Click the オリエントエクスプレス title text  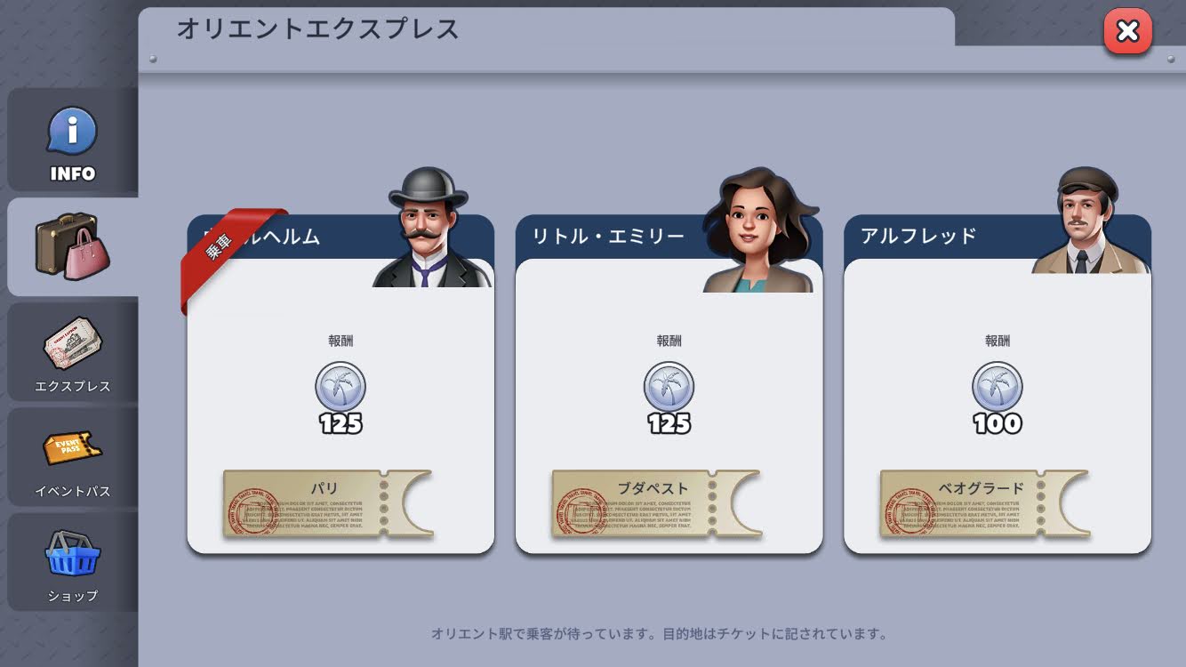point(317,28)
